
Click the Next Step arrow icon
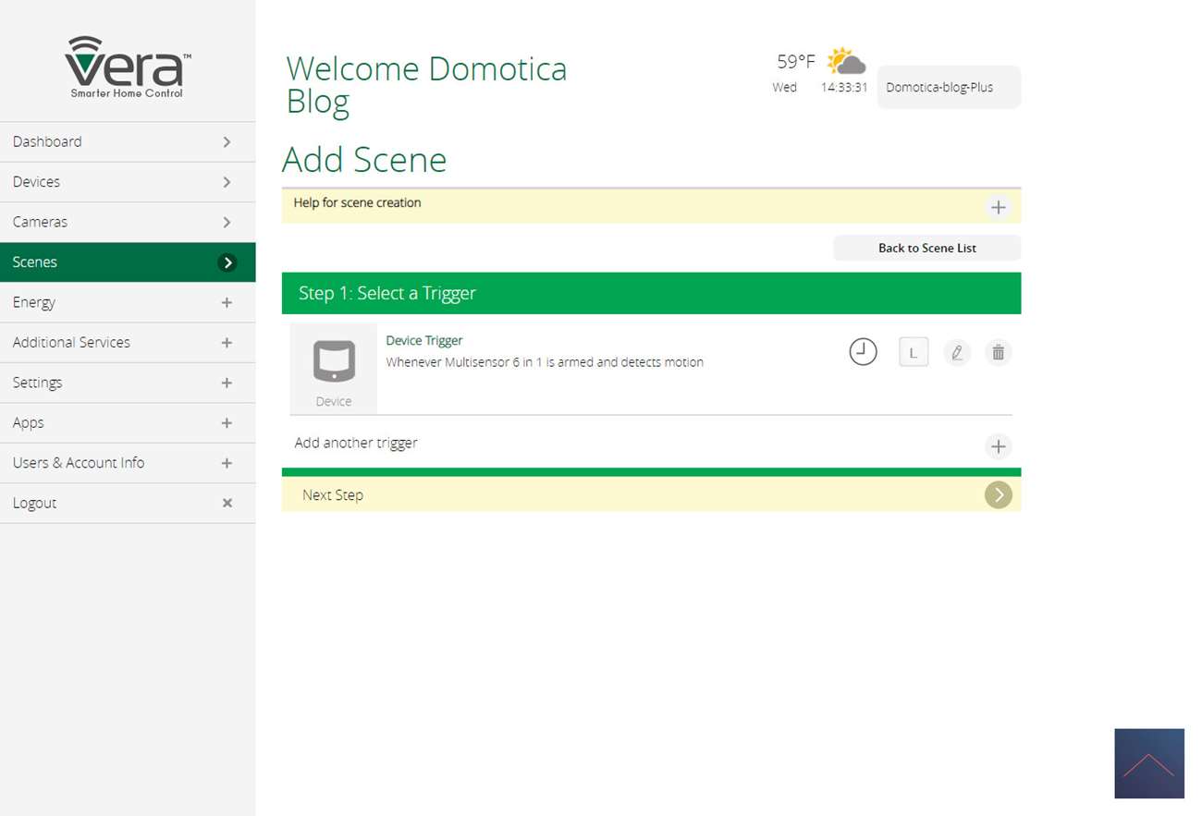coord(998,495)
